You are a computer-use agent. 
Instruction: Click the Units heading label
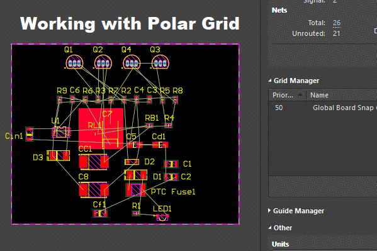280,244
